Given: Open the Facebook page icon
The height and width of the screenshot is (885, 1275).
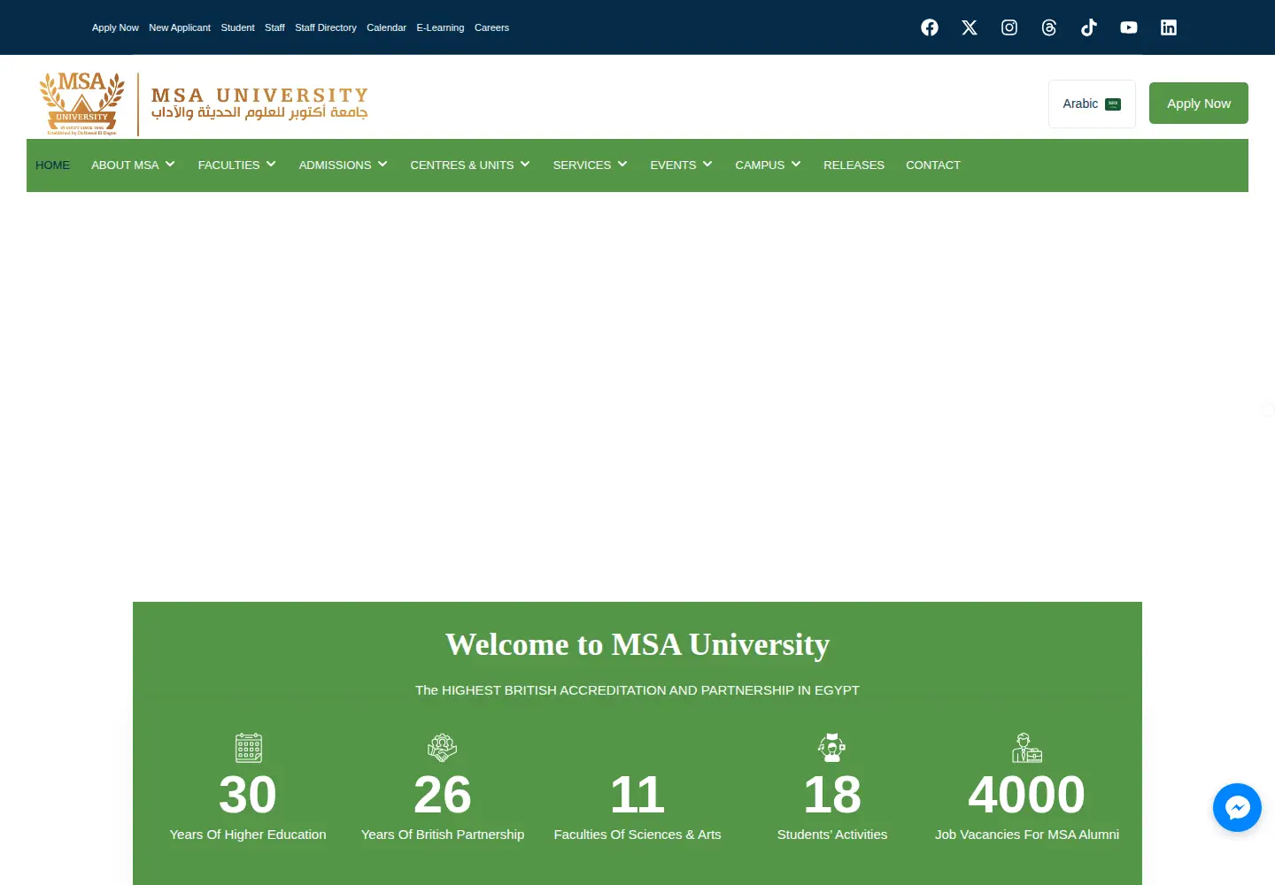Looking at the screenshot, I should pos(930,27).
